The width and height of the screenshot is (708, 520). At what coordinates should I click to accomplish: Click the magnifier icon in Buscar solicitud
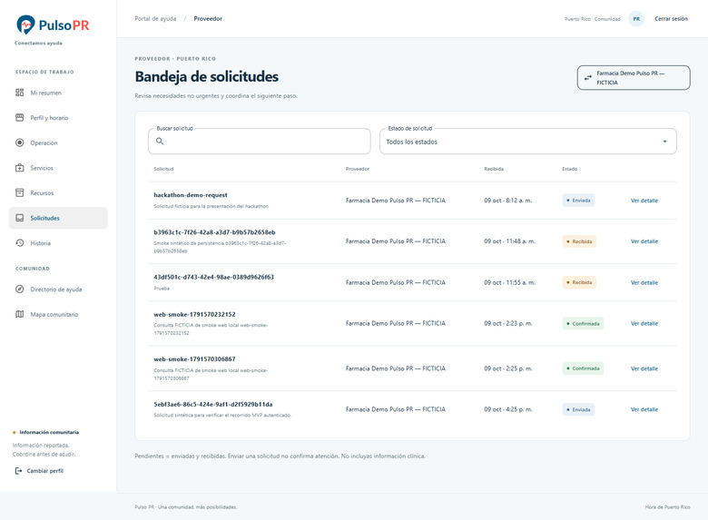(x=160, y=142)
